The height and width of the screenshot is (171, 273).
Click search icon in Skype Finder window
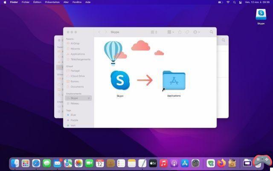[212, 32]
